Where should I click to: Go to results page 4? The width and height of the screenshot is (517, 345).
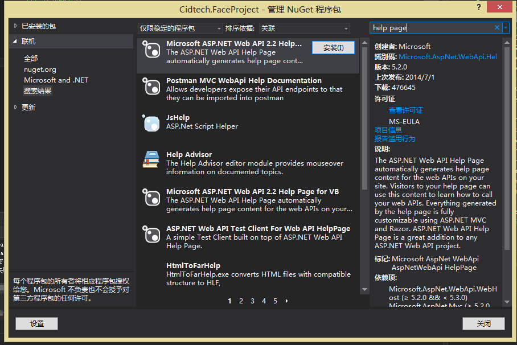pyautogui.click(x=264, y=301)
